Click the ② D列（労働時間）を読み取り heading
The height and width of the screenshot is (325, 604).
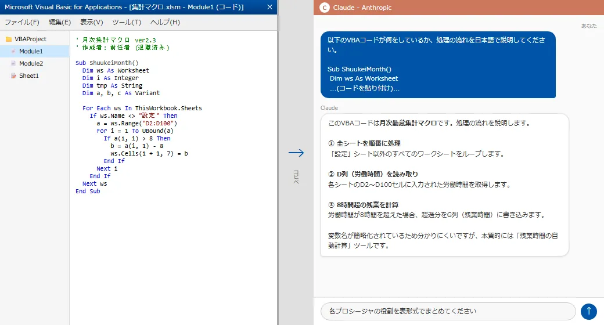tap(373, 174)
